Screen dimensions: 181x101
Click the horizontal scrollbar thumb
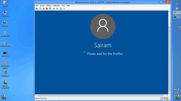pyautogui.click(x=100, y=95)
